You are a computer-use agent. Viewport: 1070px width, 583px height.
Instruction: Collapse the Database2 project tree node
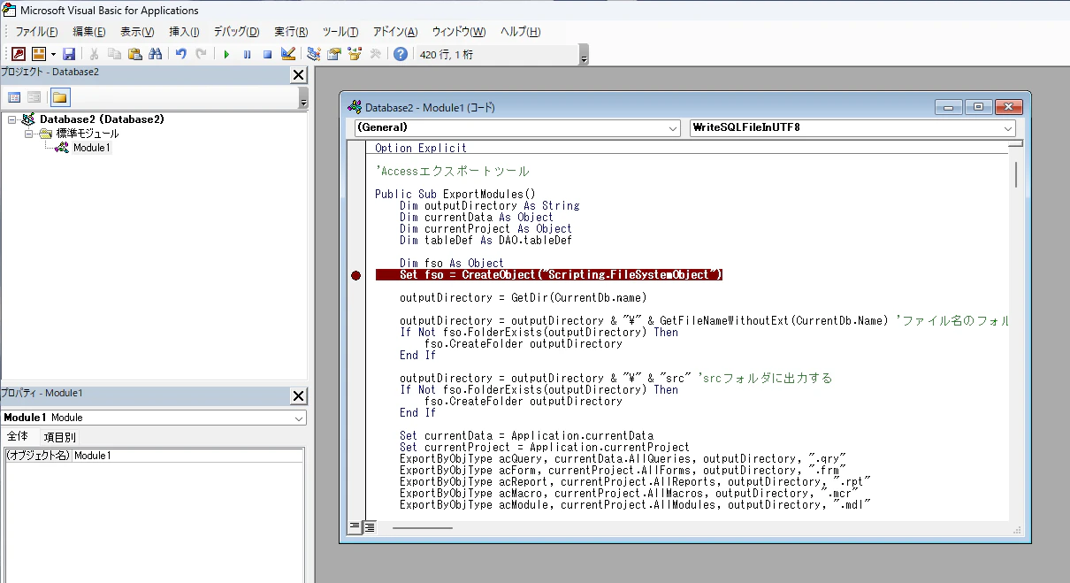(11, 119)
